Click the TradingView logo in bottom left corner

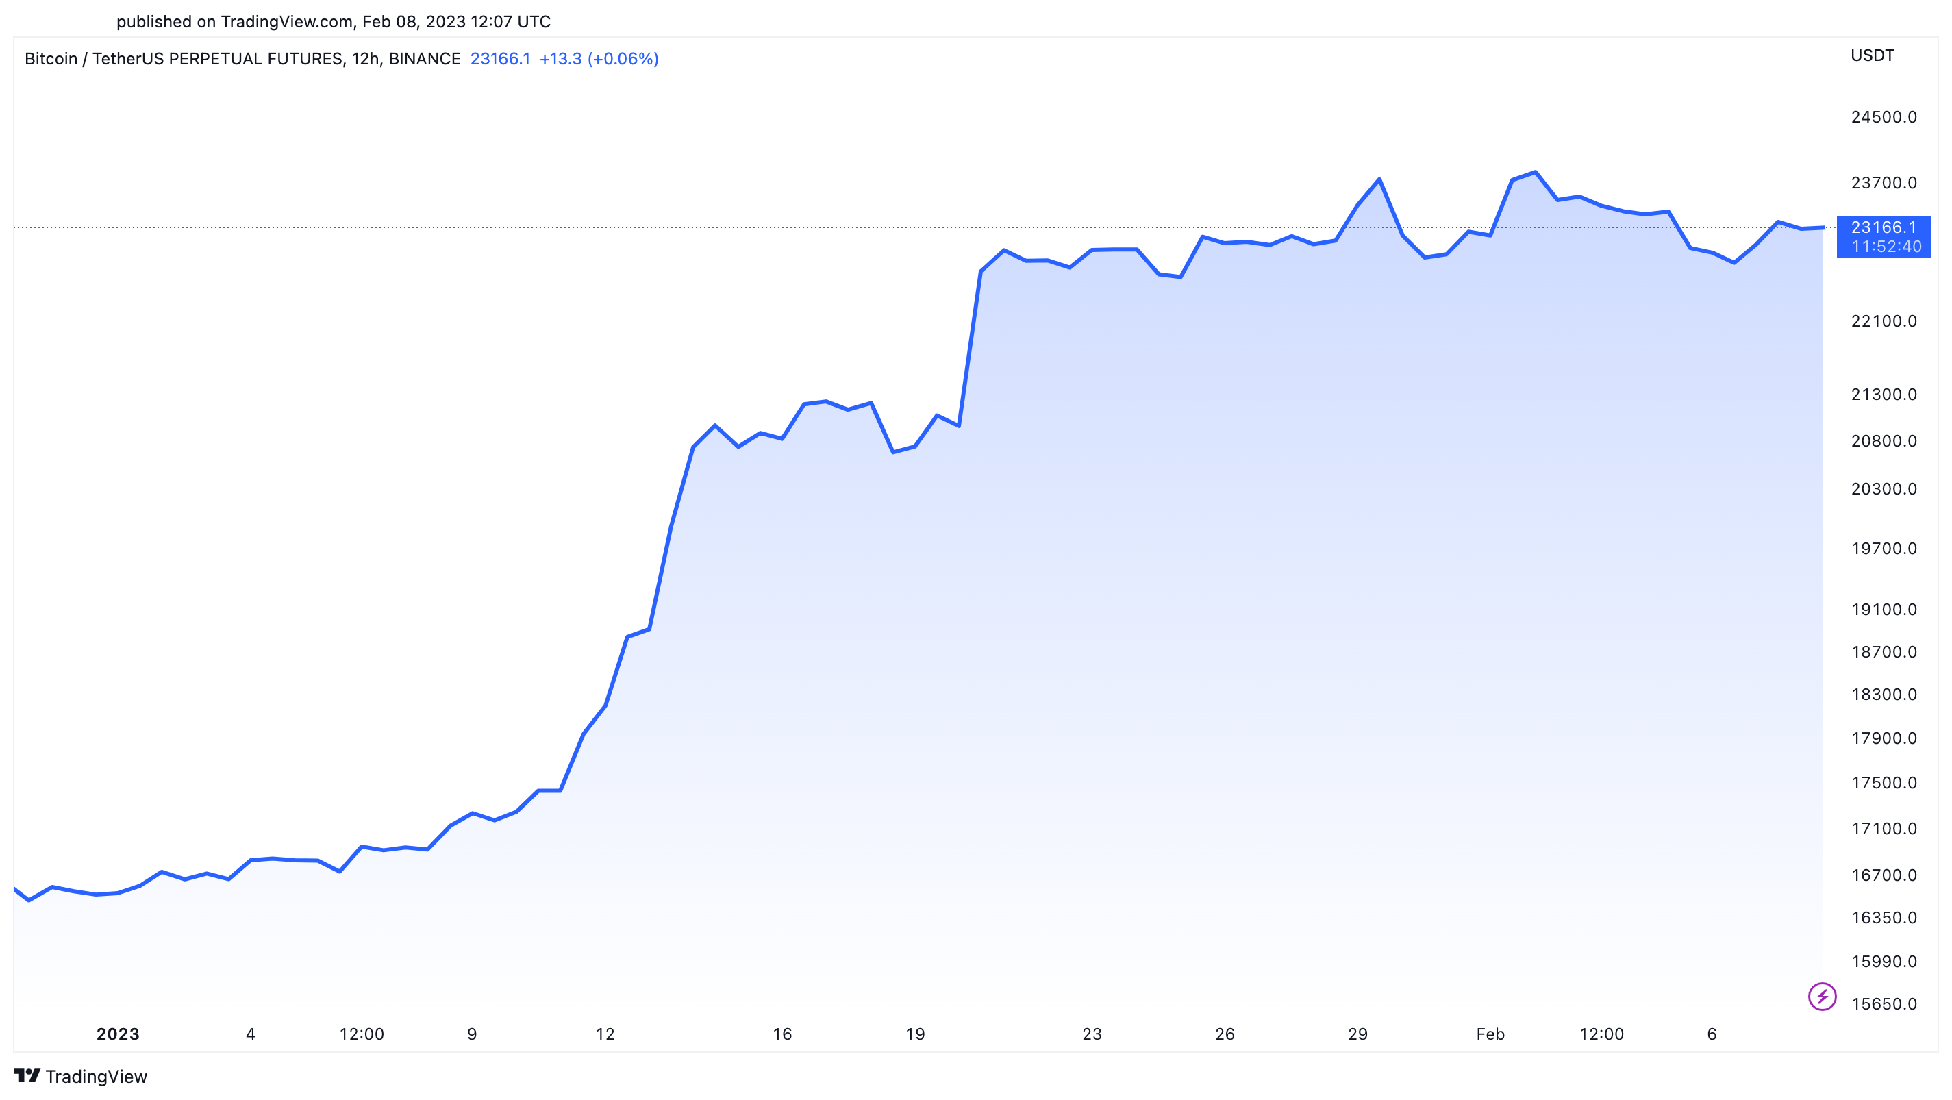[29, 1076]
